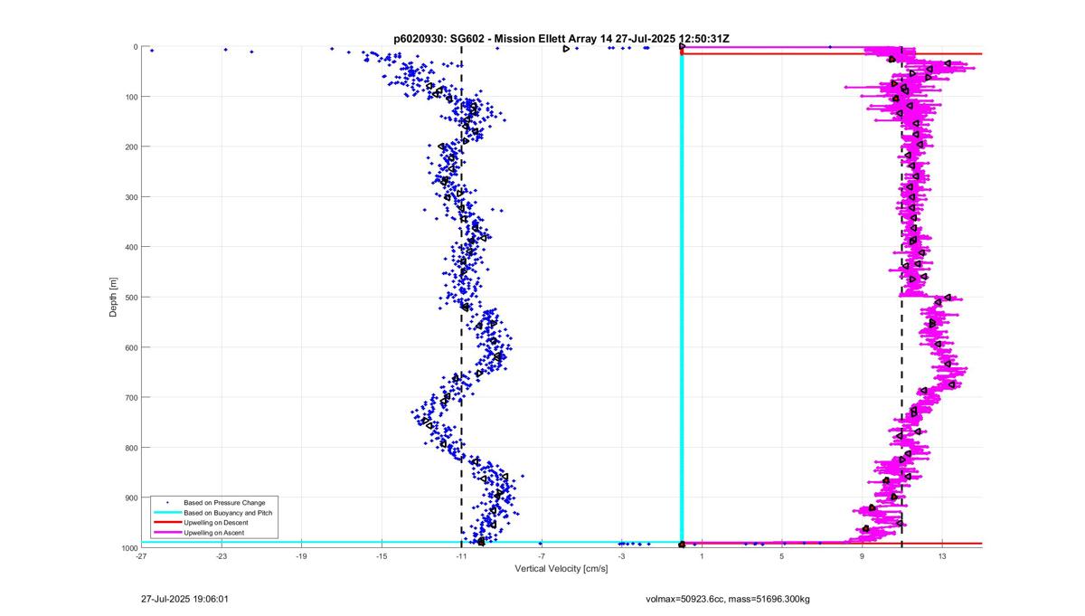
Task: Click depth axis tick label "200"
Action: [x=131, y=147]
